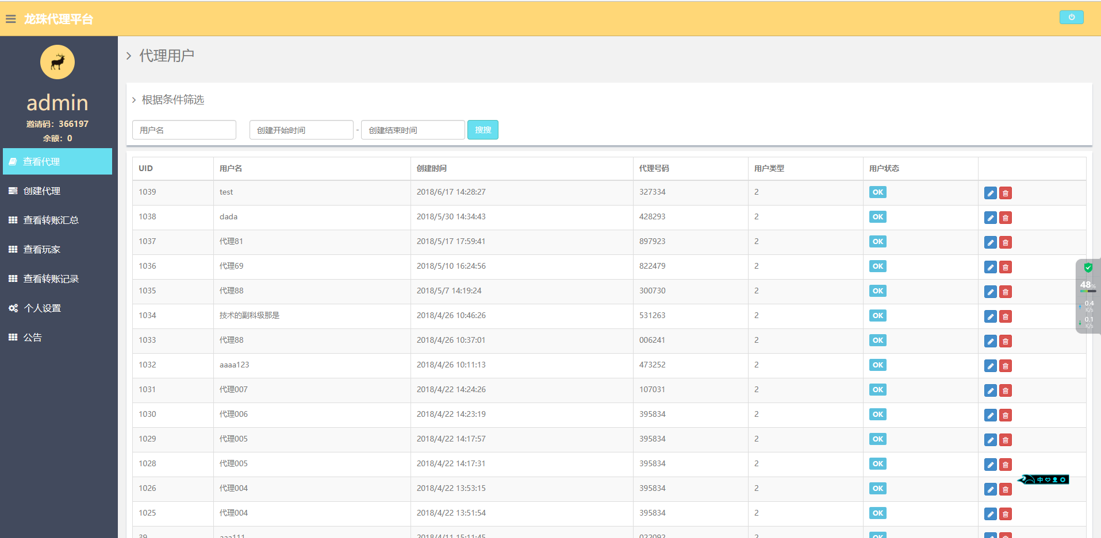Delete user 代理006 row
The image size is (1101, 538).
point(1006,415)
